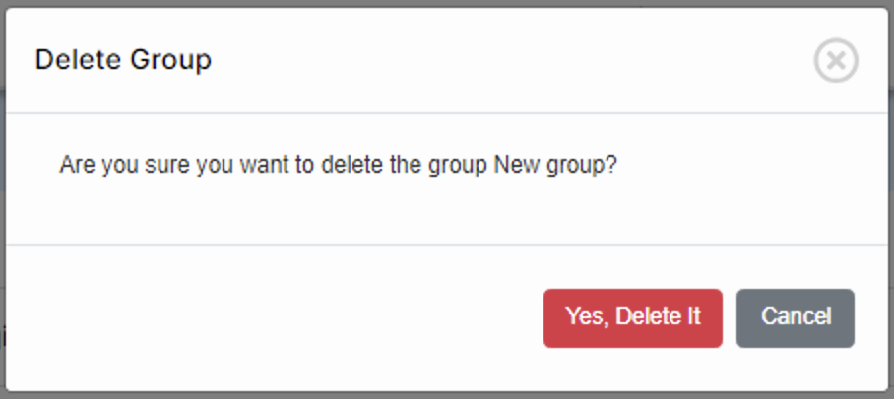The height and width of the screenshot is (399, 894).
Task: Click the blank header space beside the title
Action: click(x=492, y=60)
